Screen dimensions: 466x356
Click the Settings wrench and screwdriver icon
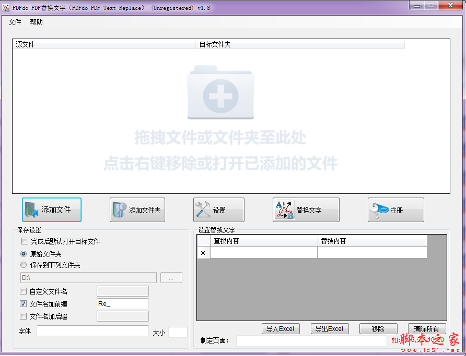[x=203, y=210]
